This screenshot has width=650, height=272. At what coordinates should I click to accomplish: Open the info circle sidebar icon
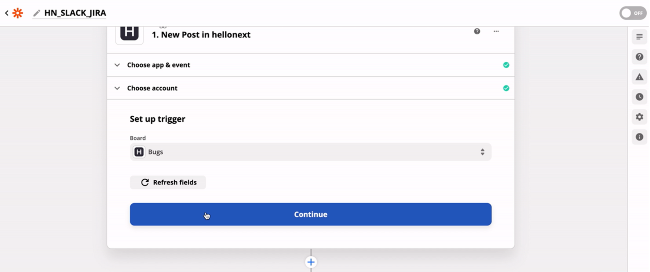(x=639, y=137)
